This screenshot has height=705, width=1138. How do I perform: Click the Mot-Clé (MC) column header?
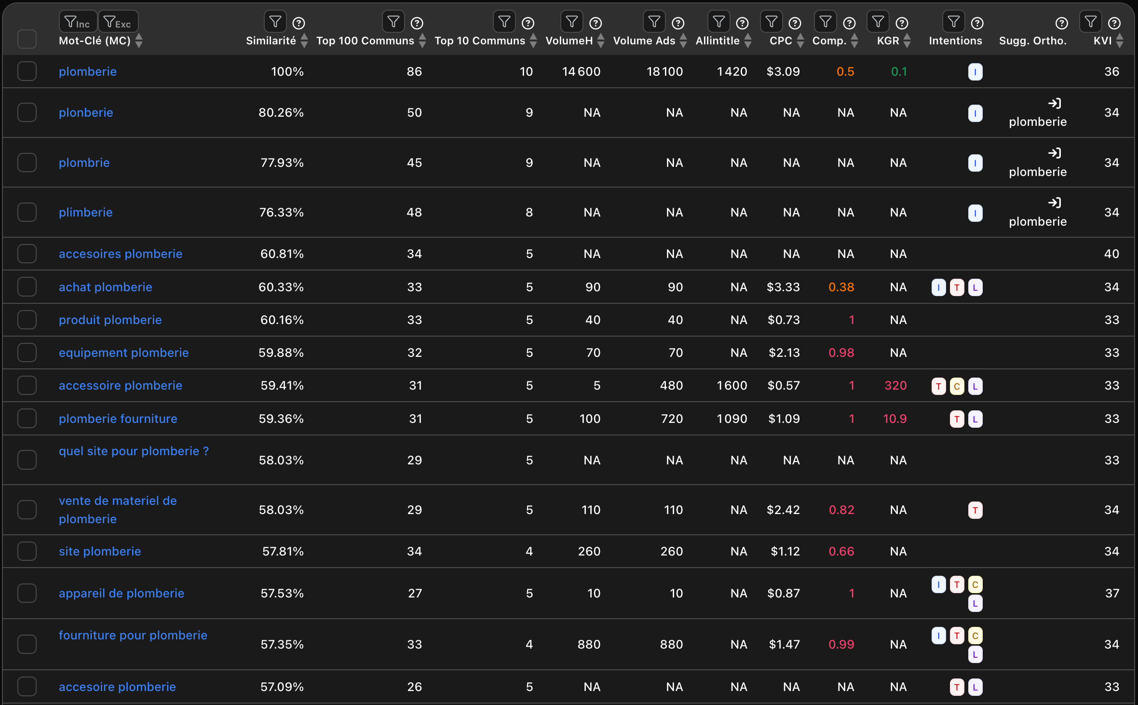pos(95,41)
